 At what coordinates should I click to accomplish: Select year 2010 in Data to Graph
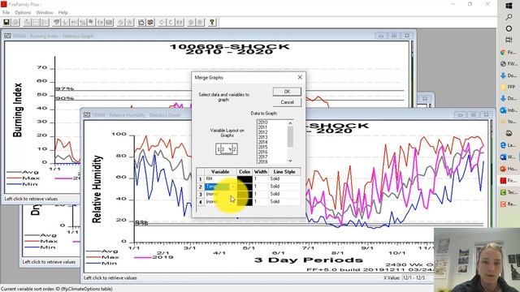[x=262, y=122]
